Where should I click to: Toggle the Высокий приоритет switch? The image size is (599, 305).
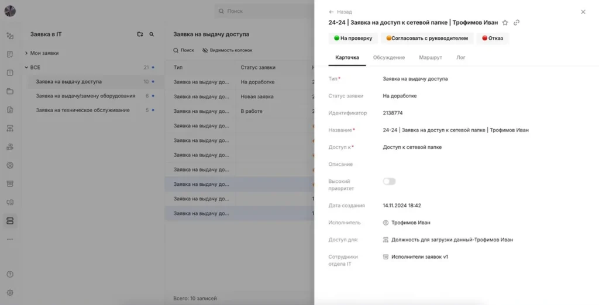click(x=389, y=181)
